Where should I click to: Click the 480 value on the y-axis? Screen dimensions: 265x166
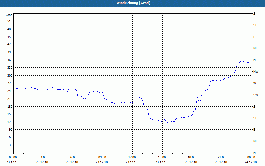pos(10,29)
